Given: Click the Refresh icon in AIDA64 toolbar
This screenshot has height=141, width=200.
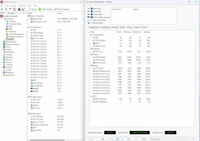Looking at the screenshot, I should click(x=15, y=9).
